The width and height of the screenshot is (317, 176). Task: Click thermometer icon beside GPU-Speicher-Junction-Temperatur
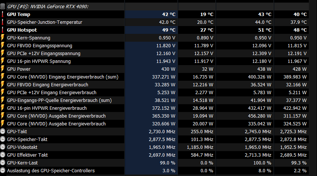click(3, 22)
